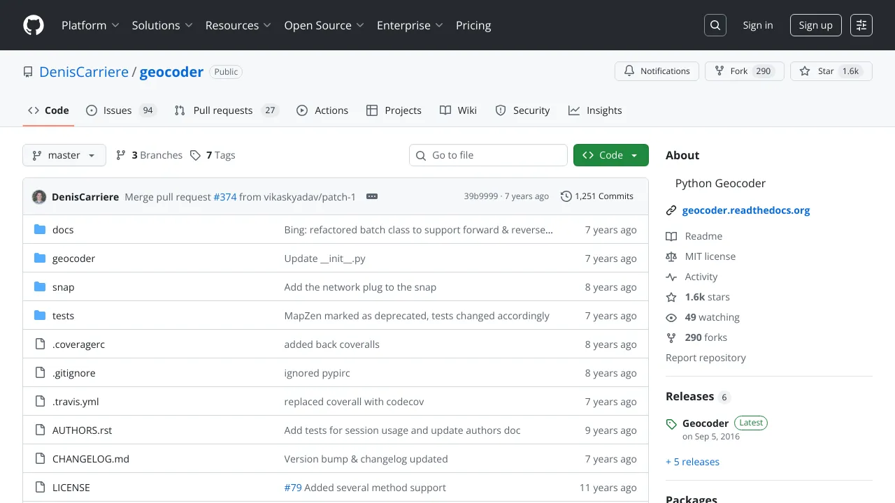895x503 pixels.
Task: Click the star icon beside 1.6k stars
Action: click(671, 297)
